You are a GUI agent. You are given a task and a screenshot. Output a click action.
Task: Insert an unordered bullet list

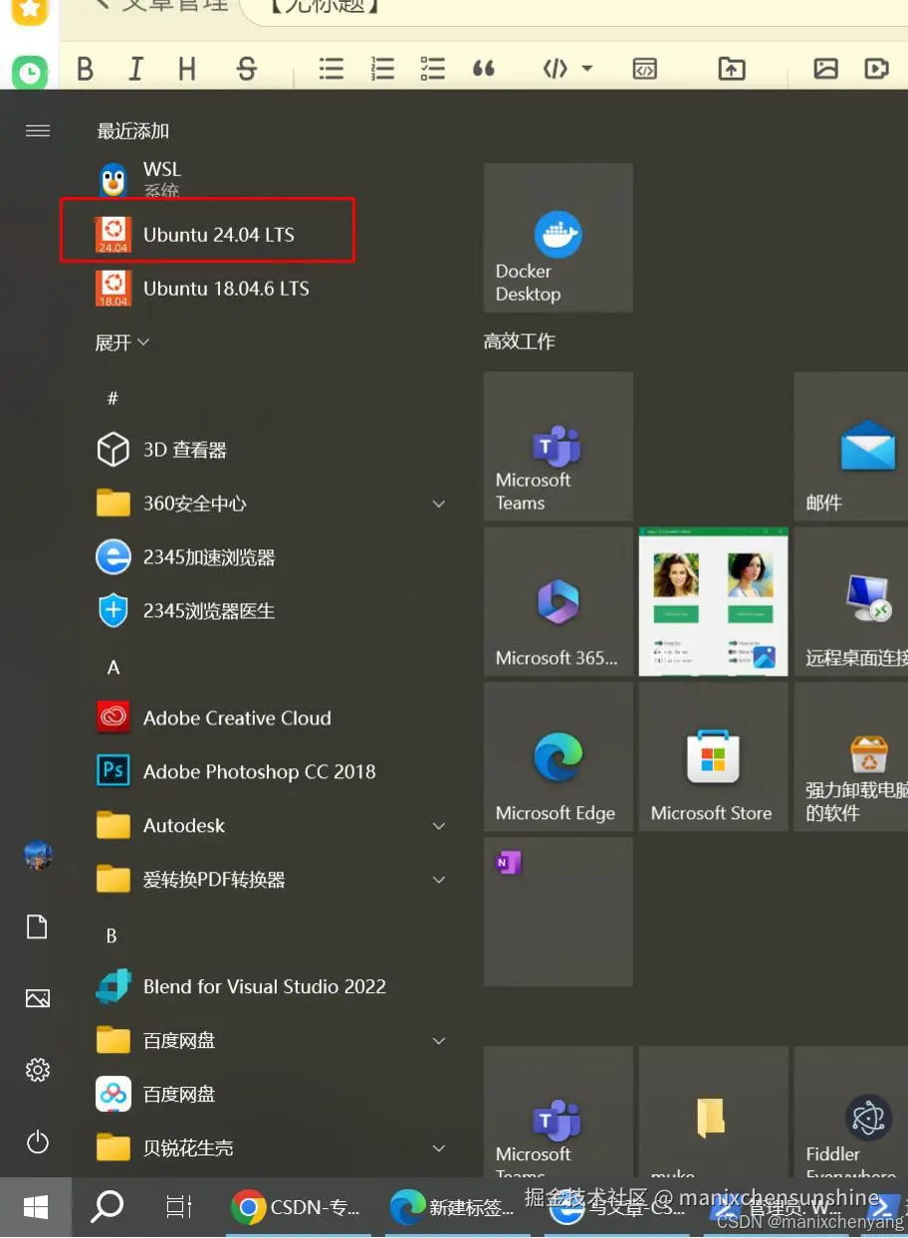point(332,69)
